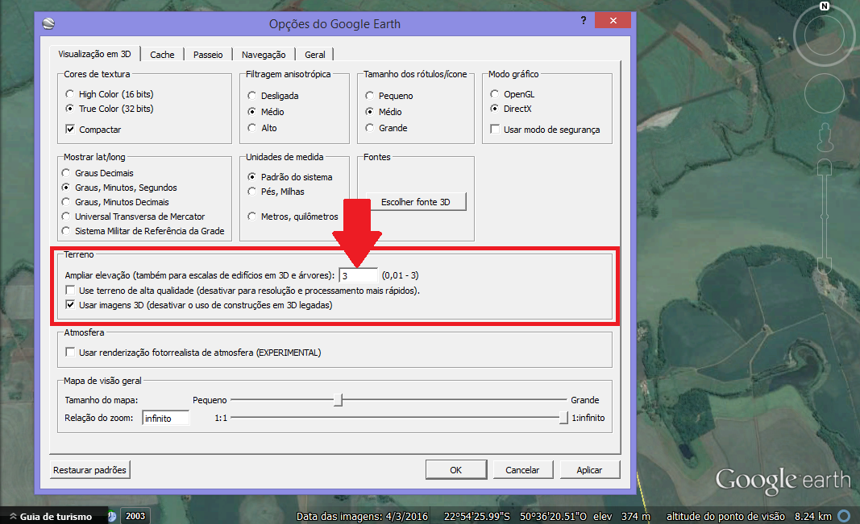Select the Visualização em 3D tab
860x524 pixels.
(94, 54)
